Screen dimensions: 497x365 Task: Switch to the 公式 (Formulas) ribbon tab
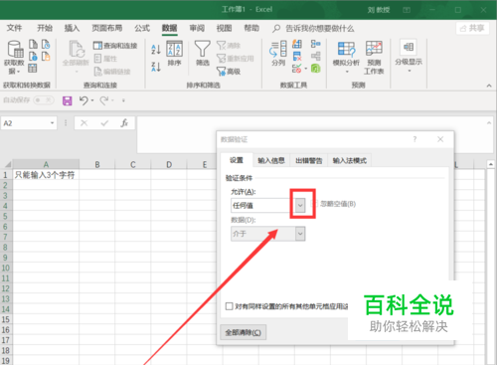point(142,28)
